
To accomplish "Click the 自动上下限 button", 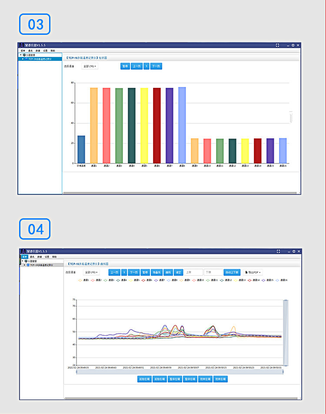I will click(232, 272).
